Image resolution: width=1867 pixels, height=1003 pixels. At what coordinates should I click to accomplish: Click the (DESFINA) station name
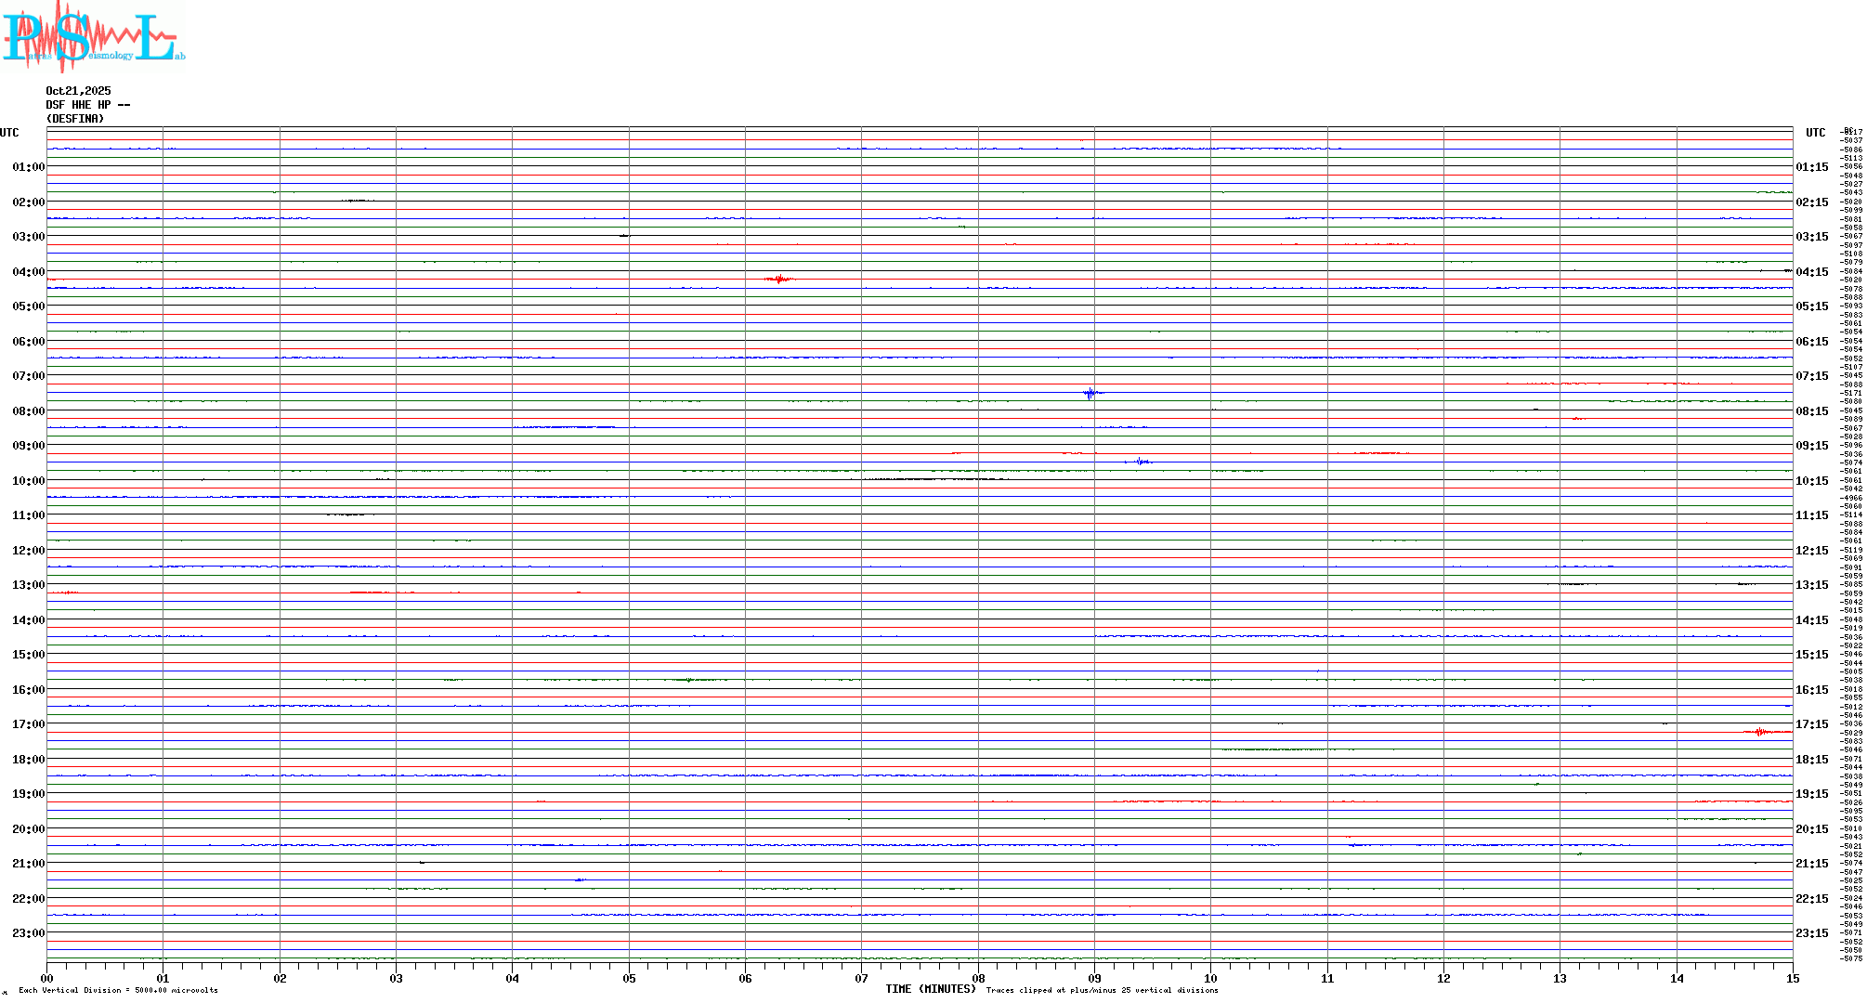[x=75, y=119]
